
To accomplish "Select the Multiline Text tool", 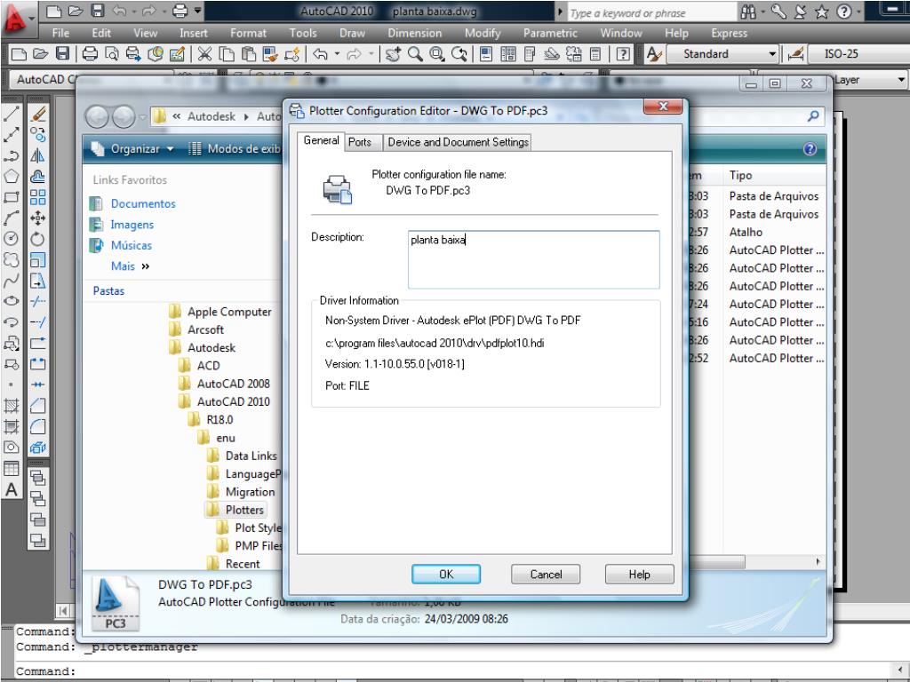I will (x=11, y=490).
